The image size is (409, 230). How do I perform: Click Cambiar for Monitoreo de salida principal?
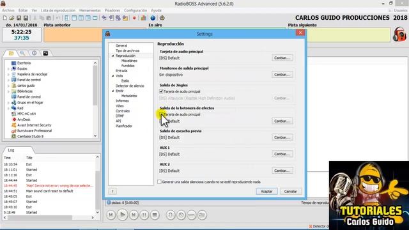[x=282, y=75]
